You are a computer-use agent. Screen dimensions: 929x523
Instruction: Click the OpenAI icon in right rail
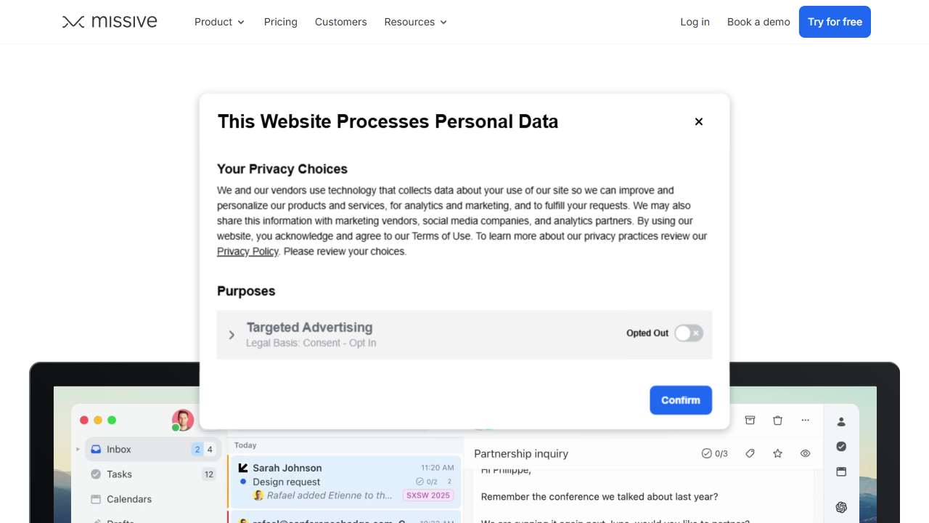841,507
